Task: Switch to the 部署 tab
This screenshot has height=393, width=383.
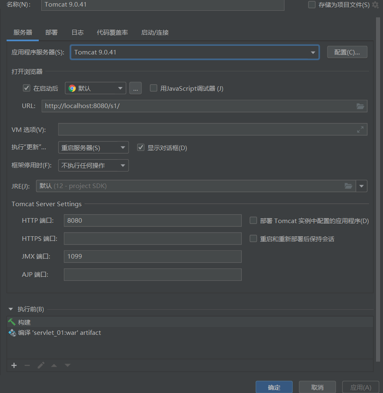Action: 52,32
